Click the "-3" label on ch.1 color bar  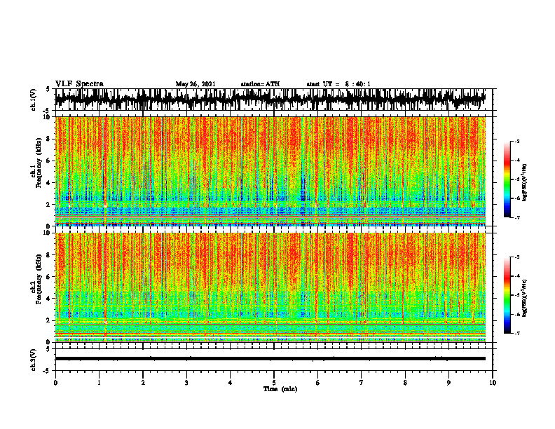point(516,142)
